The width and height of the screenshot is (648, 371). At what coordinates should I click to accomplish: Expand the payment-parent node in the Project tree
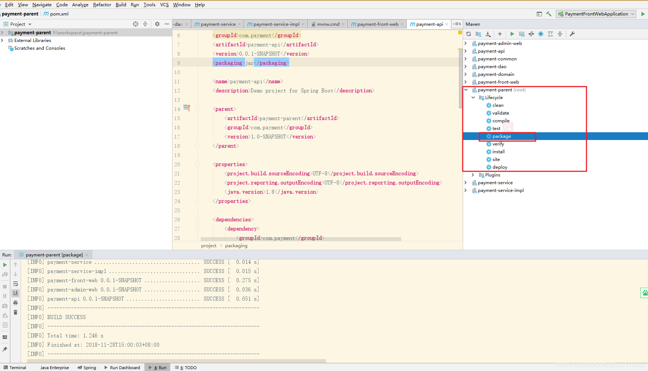click(x=3, y=33)
